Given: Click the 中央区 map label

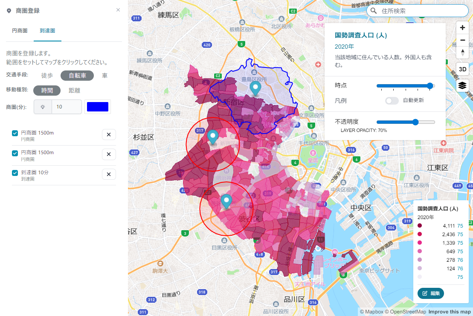Looking at the screenshot, I should 361,208.
